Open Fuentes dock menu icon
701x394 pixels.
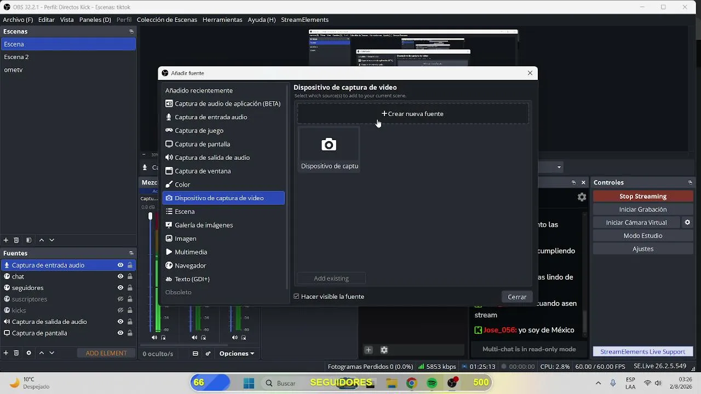[x=131, y=253]
